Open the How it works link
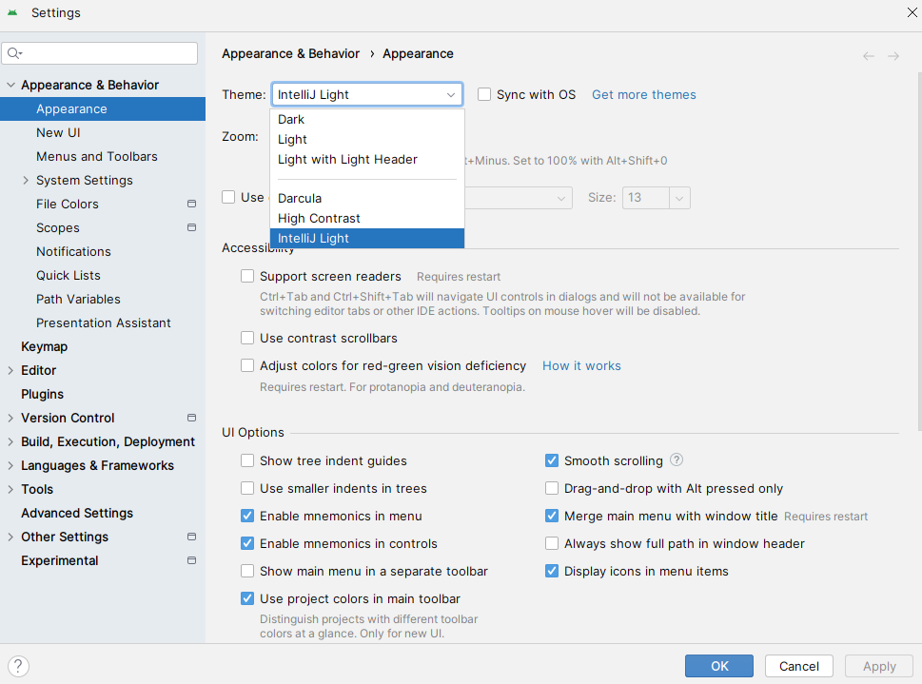The width and height of the screenshot is (922, 684). [x=581, y=365]
